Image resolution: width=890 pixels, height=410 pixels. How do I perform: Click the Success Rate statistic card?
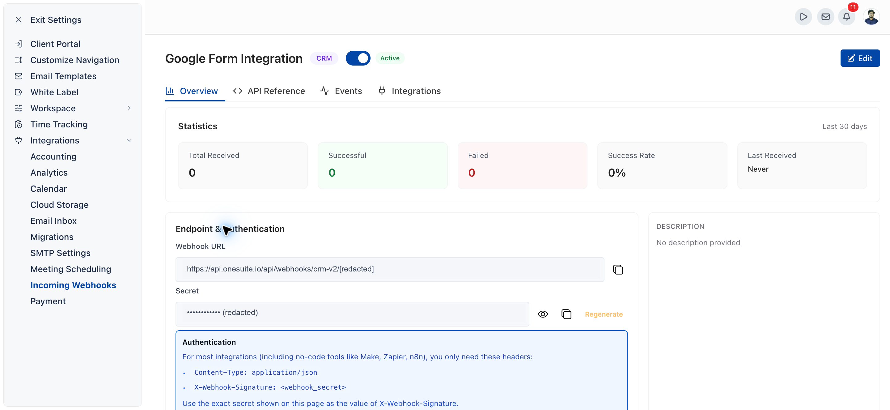[x=662, y=166]
